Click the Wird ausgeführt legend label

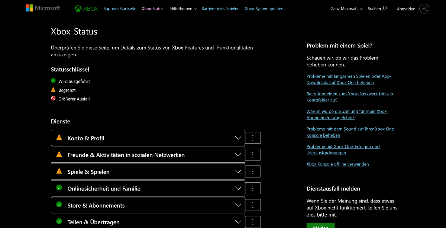tap(74, 81)
